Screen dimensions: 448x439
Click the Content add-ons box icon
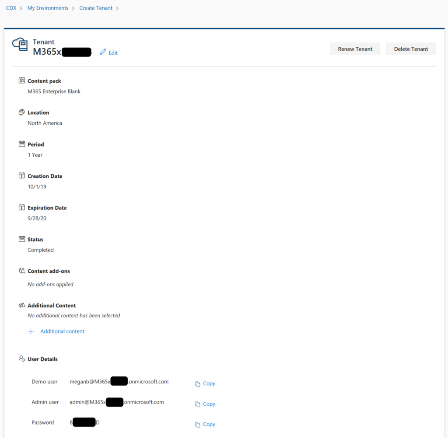[22, 270]
